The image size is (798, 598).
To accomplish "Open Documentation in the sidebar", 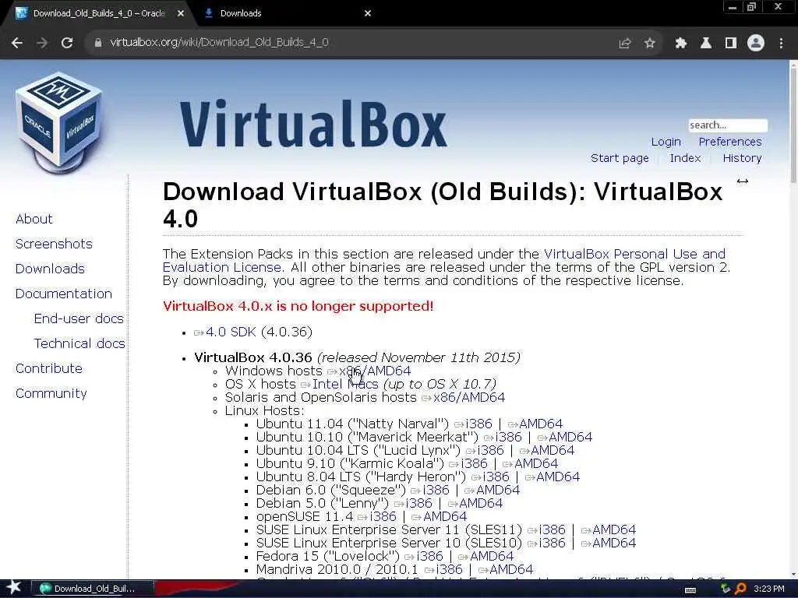I will (x=64, y=294).
